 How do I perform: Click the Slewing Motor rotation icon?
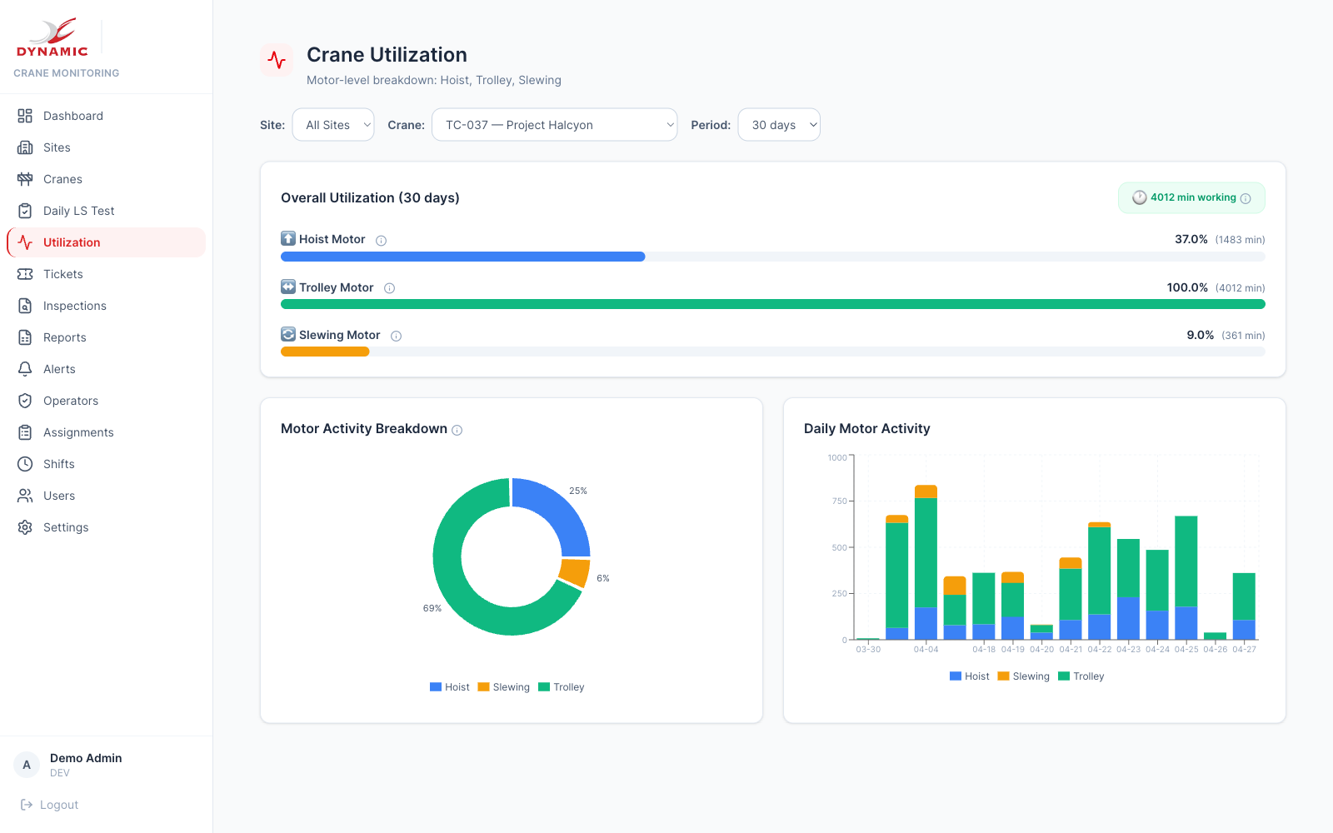tap(287, 333)
